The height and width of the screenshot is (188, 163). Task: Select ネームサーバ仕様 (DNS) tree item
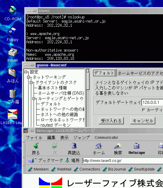(x=61, y=93)
